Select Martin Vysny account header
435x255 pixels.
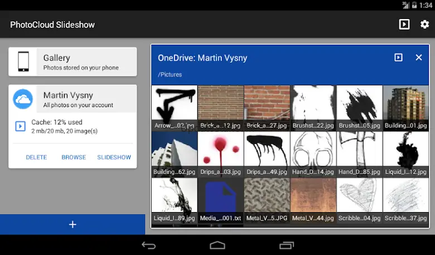coord(72,99)
